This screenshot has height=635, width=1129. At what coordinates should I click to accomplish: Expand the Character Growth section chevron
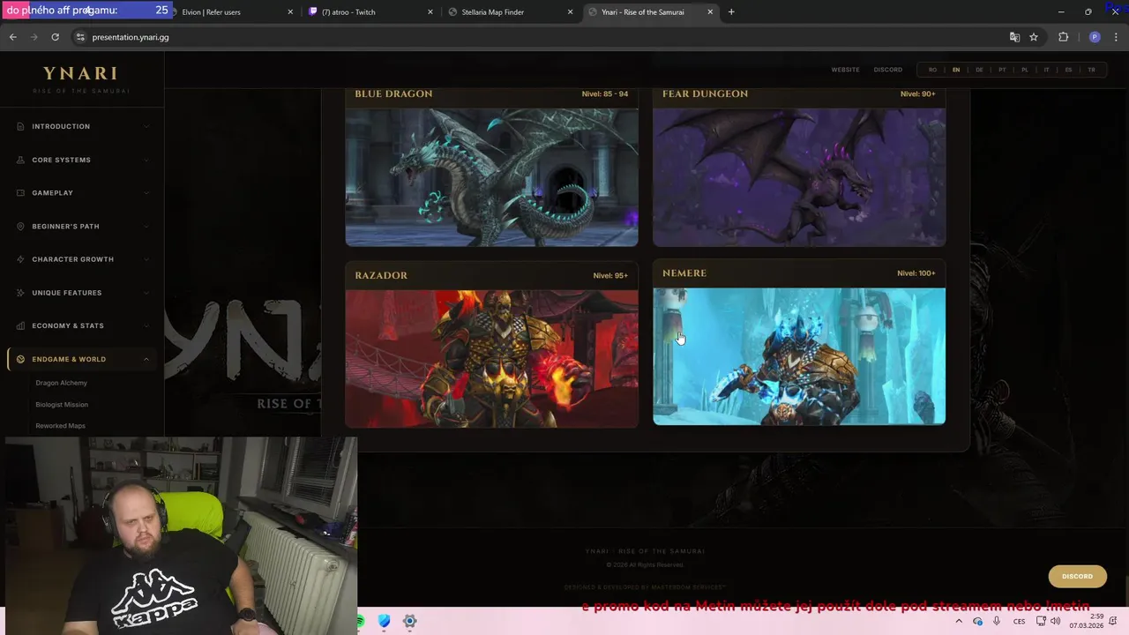[x=146, y=259]
